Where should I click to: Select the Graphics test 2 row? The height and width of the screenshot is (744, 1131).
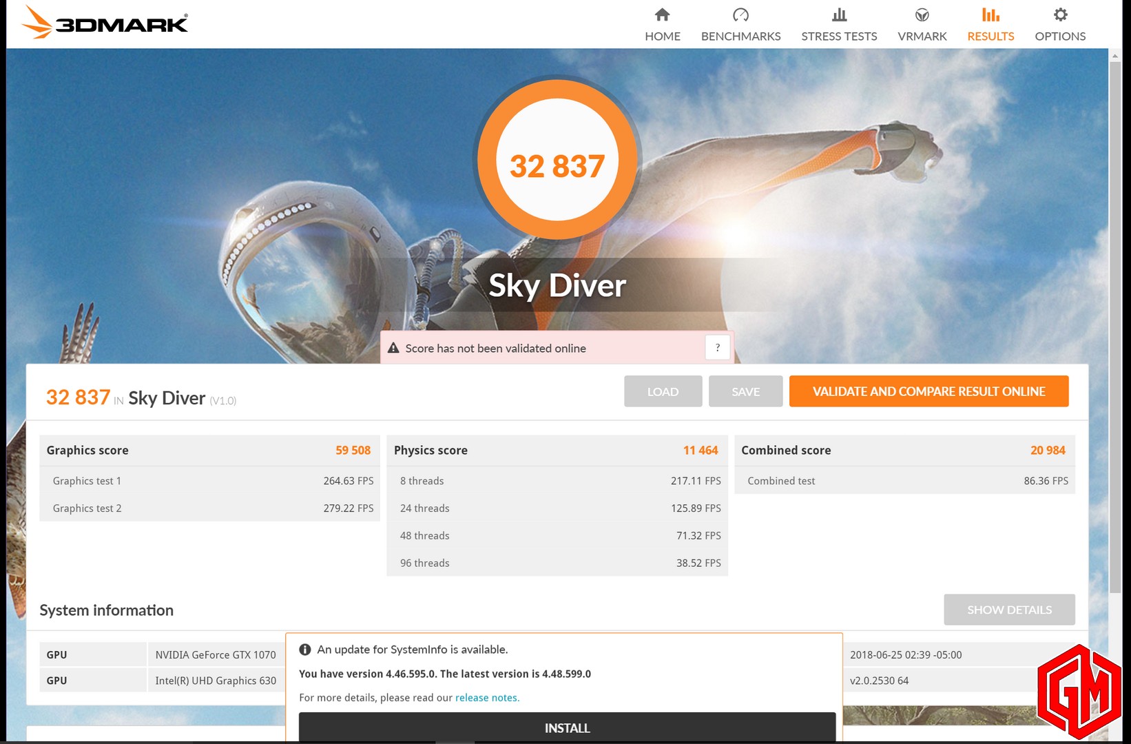coord(210,508)
